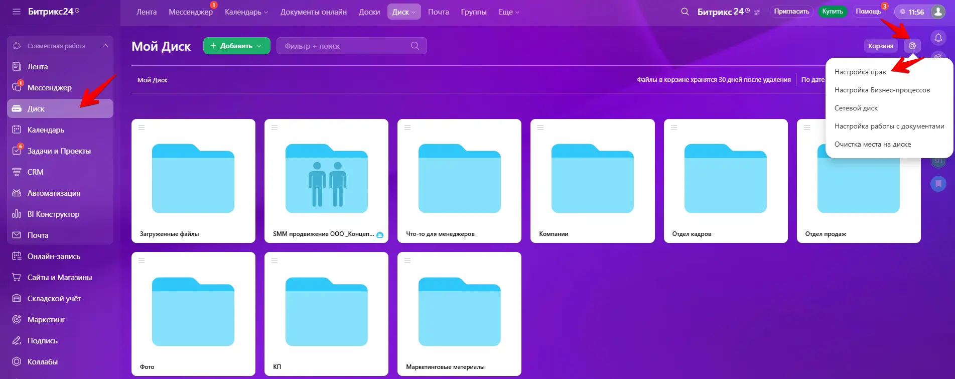Expand the Добавить dropdown button
Viewport: 955px width, 379px height.
click(236, 46)
